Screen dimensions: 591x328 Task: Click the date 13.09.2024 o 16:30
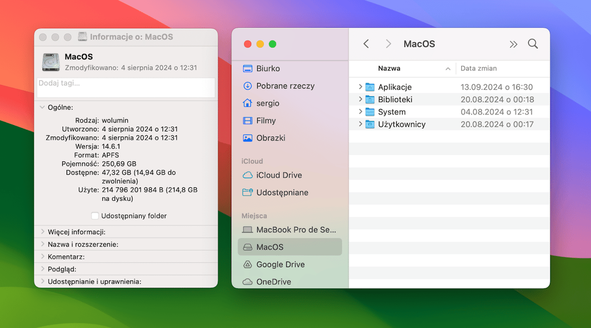[497, 87]
